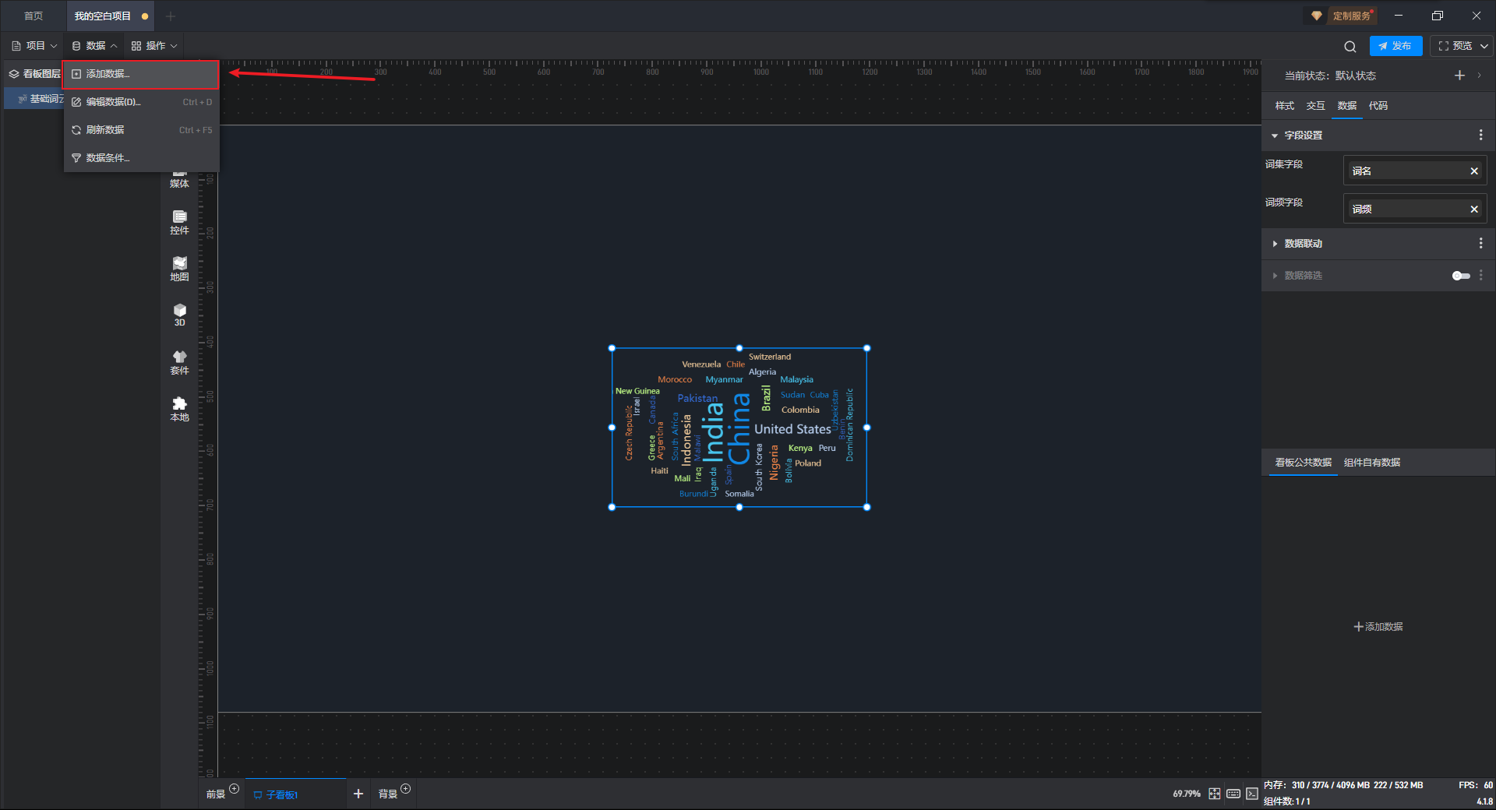Choose 刷新数据 menu entry

click(x=105, y=130)
